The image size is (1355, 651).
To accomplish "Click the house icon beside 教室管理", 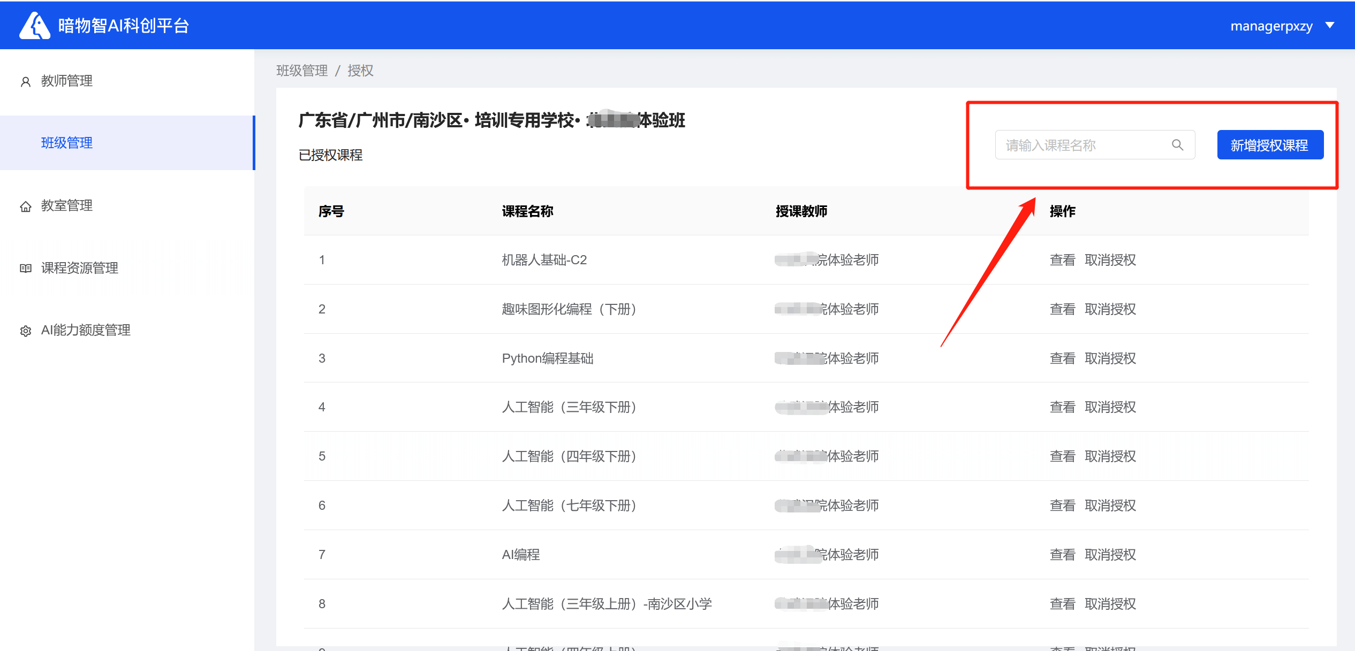I will click(x=25, y=206).
